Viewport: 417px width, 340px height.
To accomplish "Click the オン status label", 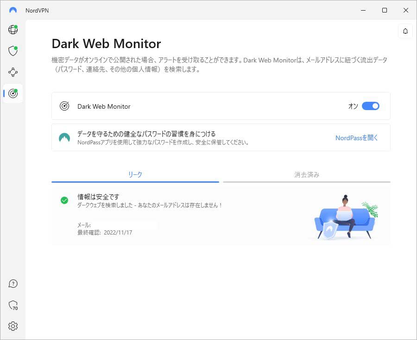I will tap(353, 106).
